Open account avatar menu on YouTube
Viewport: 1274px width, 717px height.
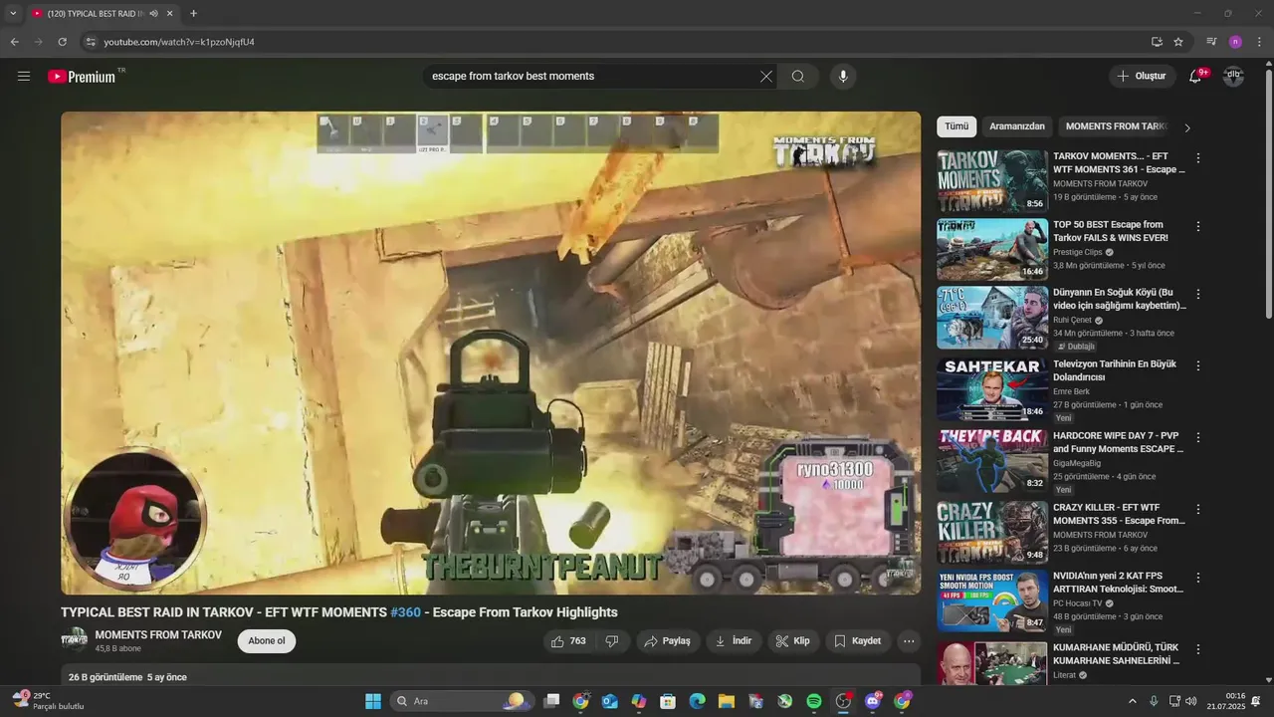click(1233, 76)
